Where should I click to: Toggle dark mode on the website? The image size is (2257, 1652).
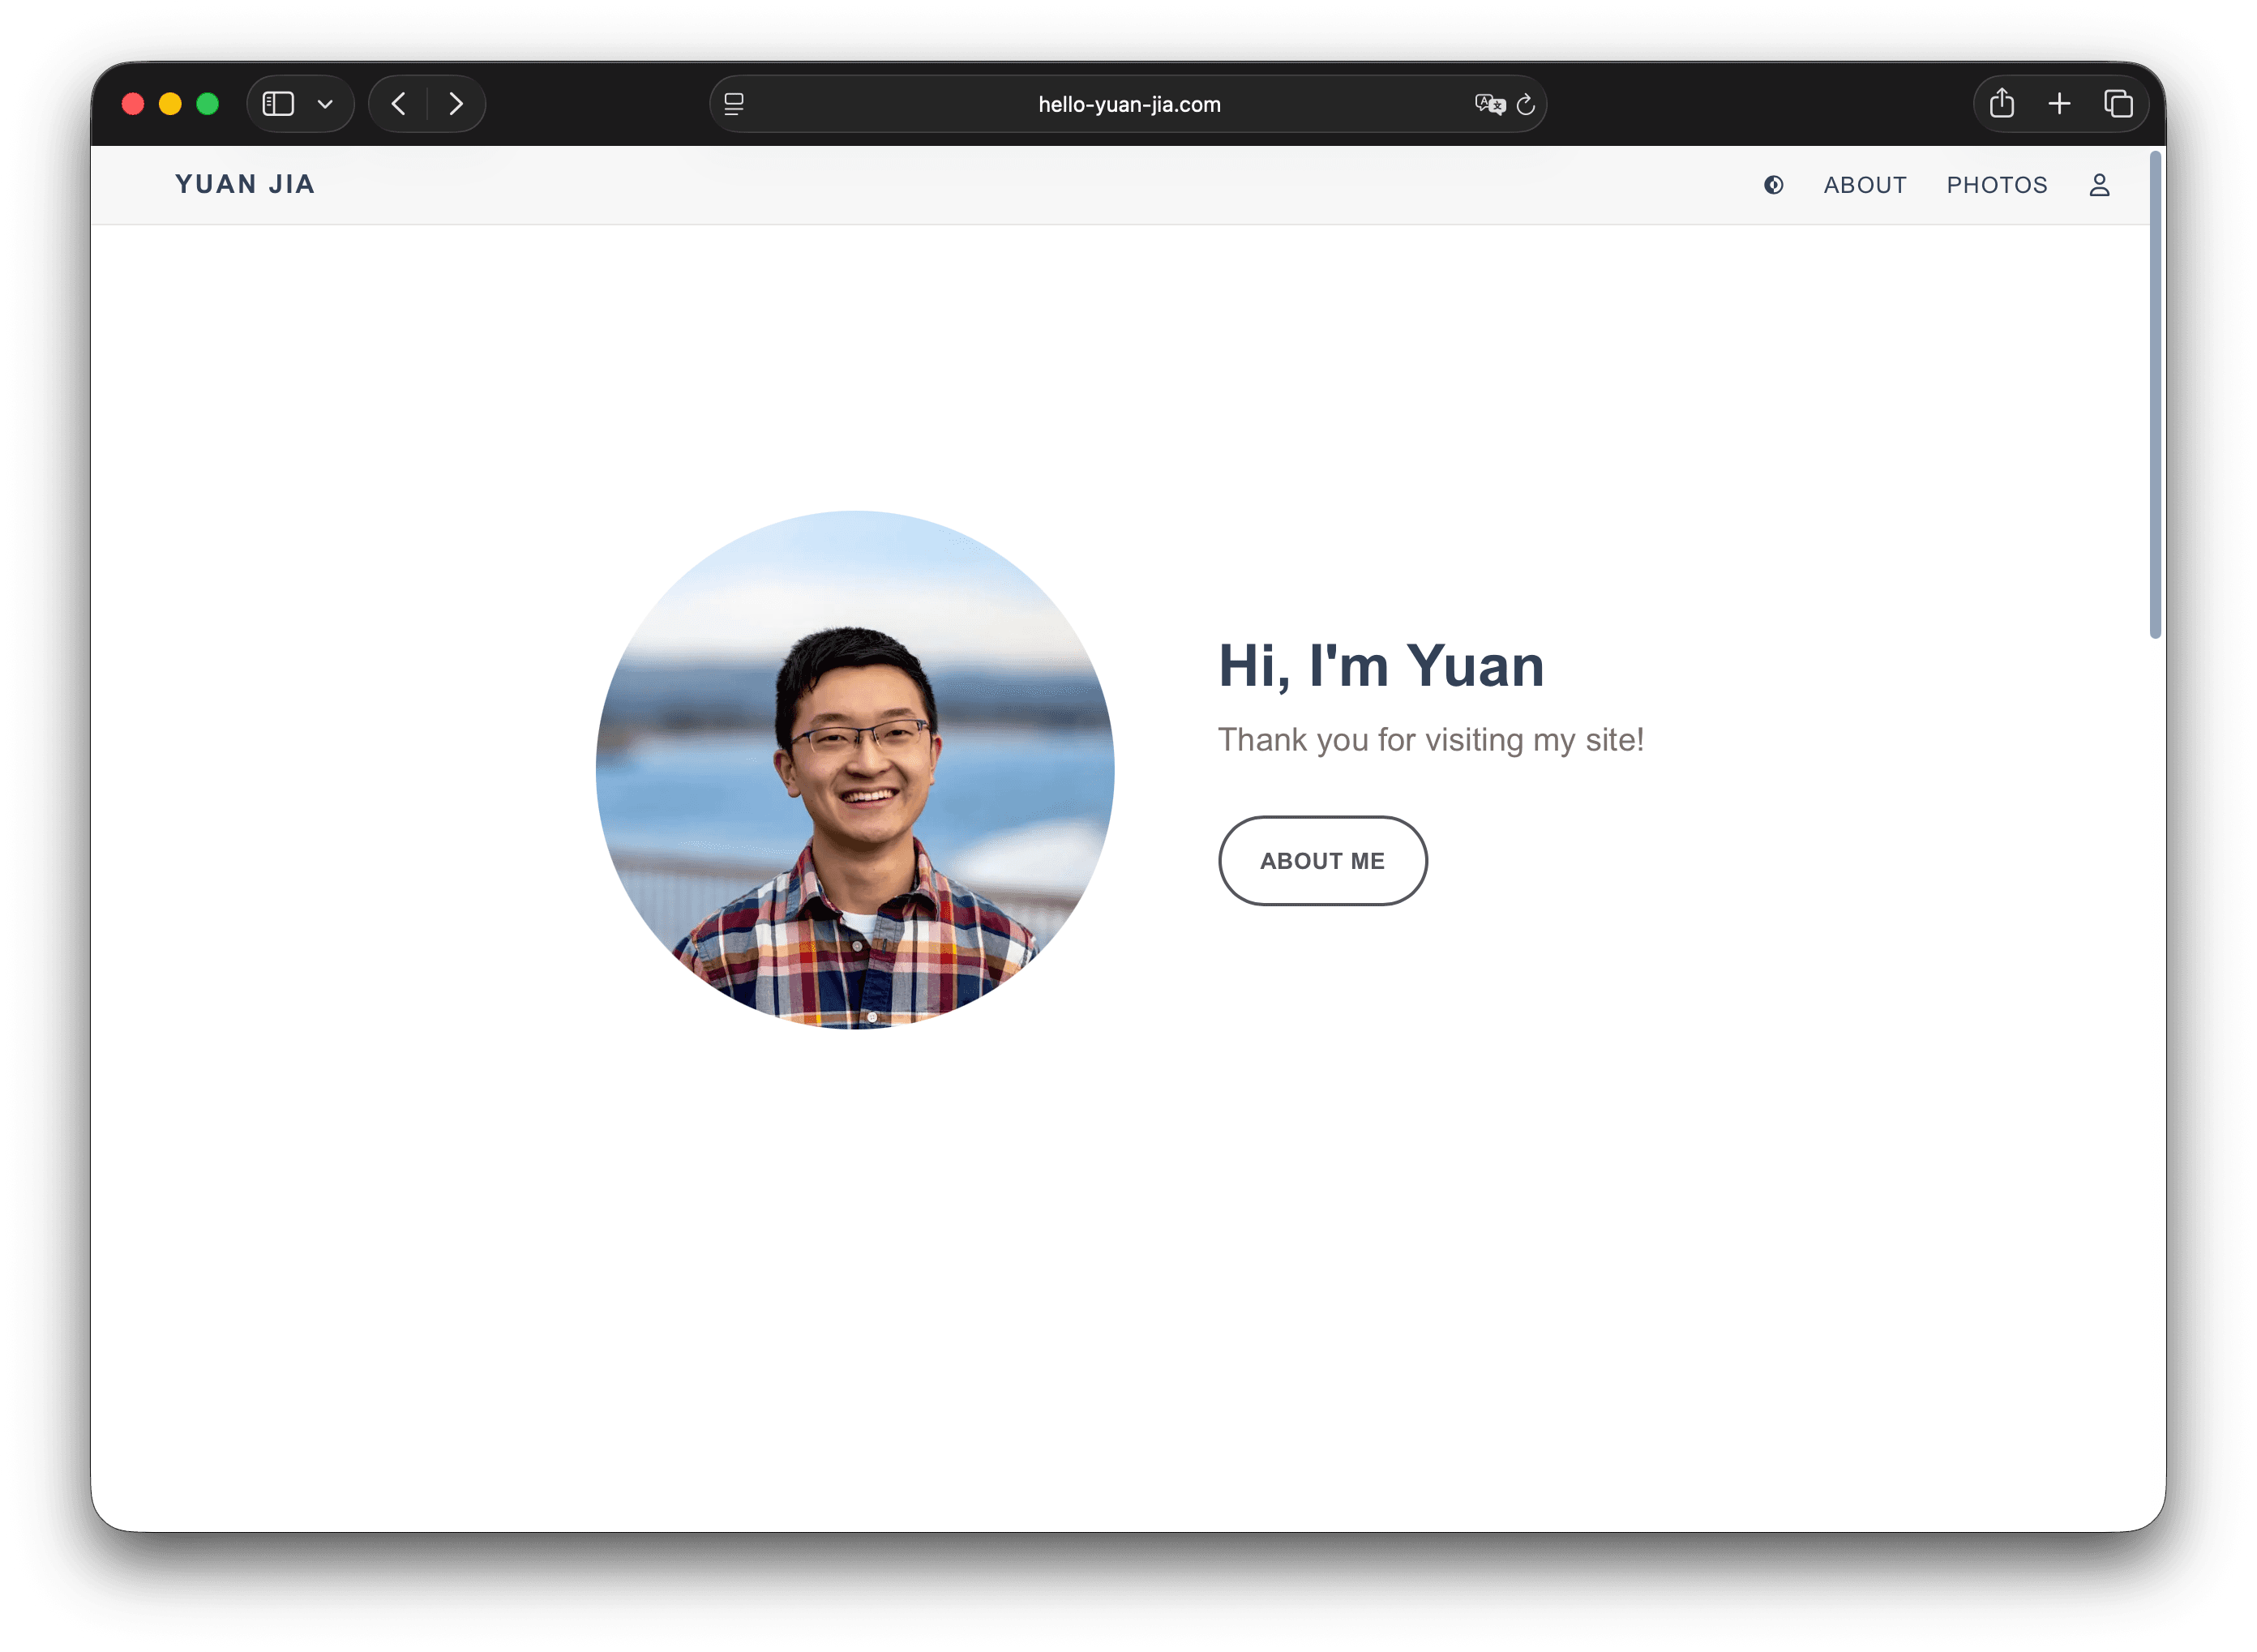(1773, 185)
